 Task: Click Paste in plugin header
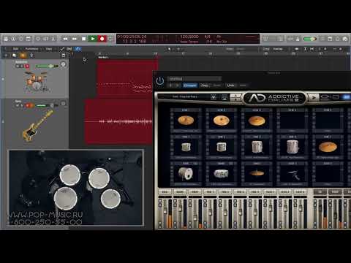(x=216, y=85)
